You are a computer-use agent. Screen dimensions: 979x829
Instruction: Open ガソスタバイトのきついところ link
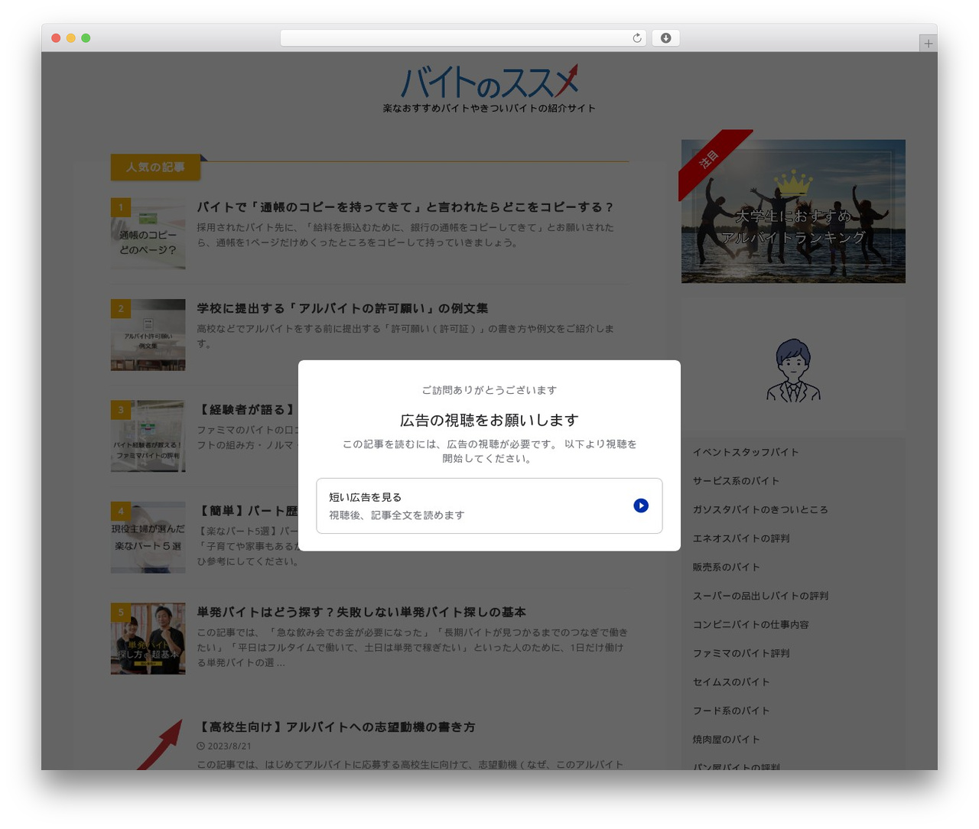click(x=760, y=509)
